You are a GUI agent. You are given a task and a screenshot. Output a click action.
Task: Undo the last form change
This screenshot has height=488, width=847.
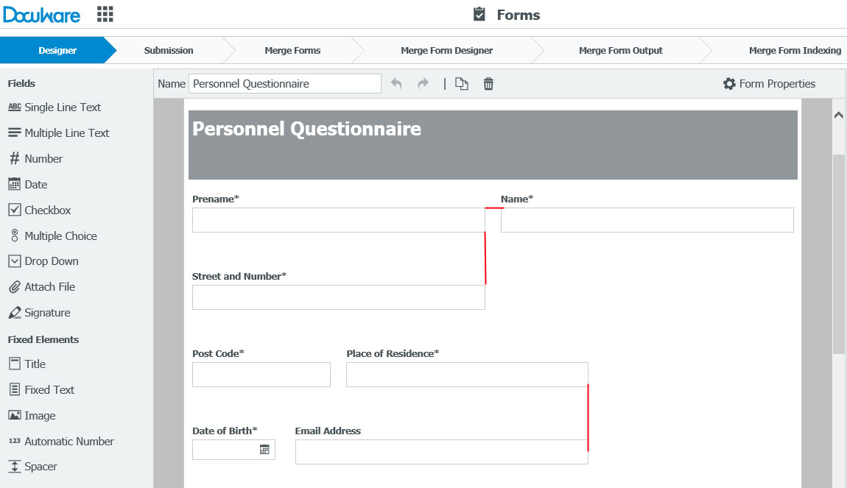(396, 83)
